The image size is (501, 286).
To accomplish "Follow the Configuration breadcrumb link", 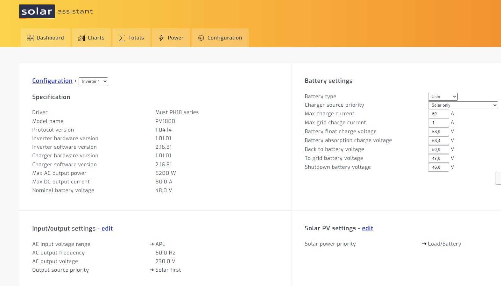I will (x=52, y=81).
